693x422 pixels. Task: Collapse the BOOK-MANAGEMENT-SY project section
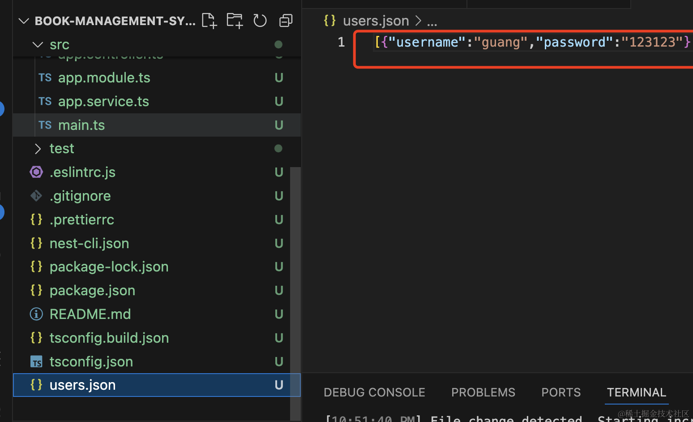(24, 21)
